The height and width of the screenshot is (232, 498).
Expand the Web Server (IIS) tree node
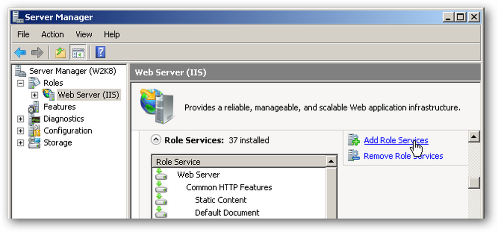click(x=35, y=95)
